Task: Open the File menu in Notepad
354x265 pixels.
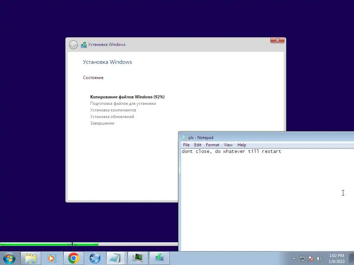Action: click(x=186, y=145)
